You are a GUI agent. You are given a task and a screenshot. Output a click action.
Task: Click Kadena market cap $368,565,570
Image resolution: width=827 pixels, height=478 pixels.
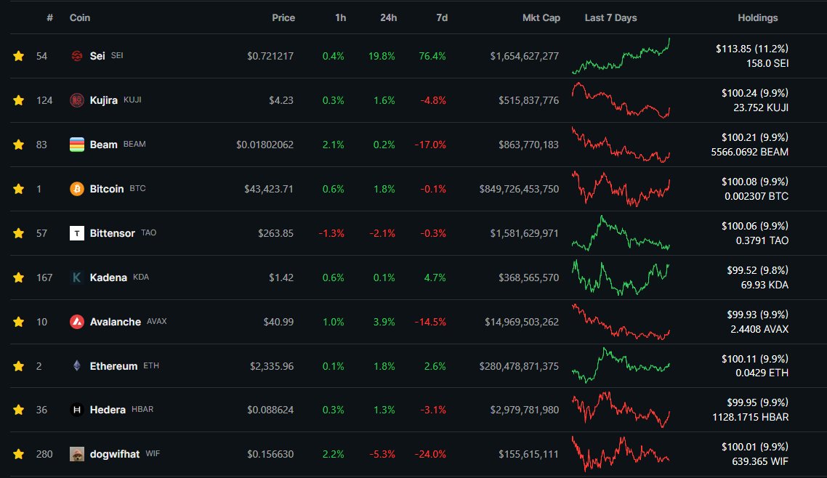pos(528,278)
